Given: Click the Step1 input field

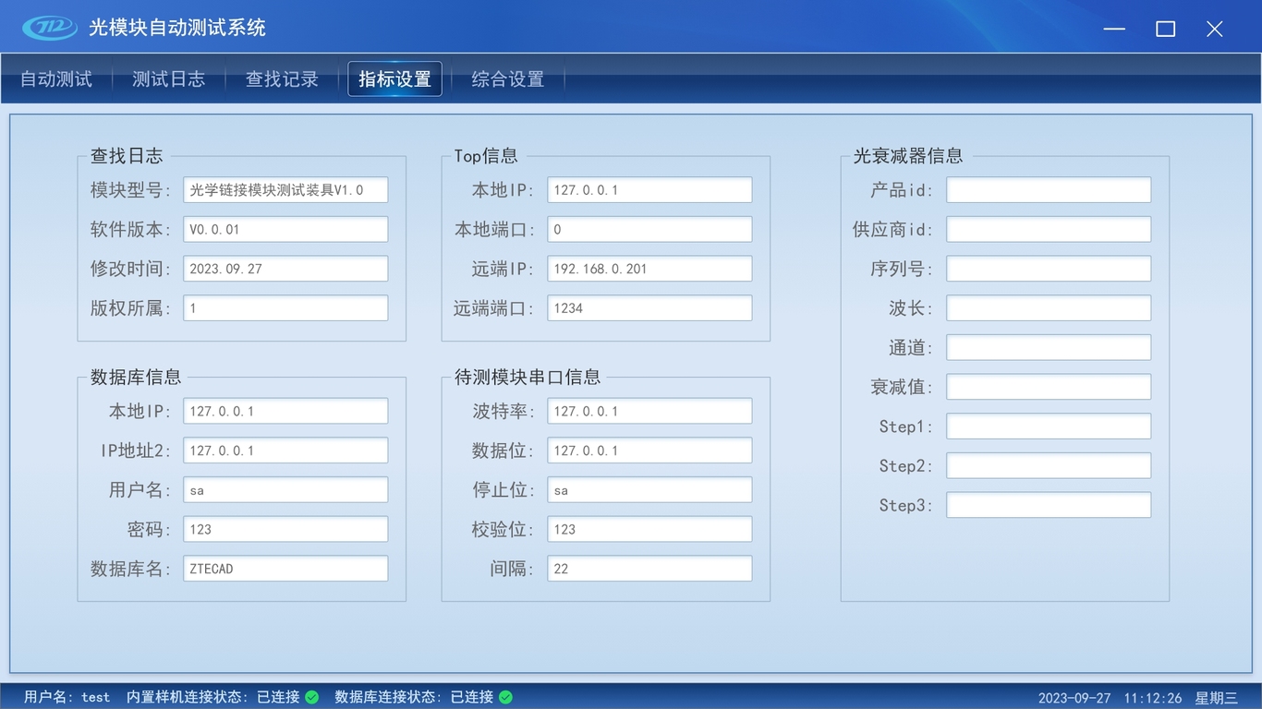Looking at the screenshot, I should coord(1049,427).
